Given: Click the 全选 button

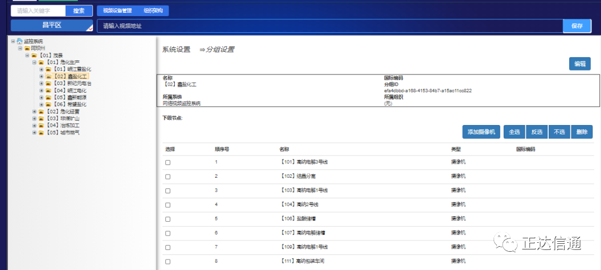Looking at the screenshot, I should (x=514, y=132).
